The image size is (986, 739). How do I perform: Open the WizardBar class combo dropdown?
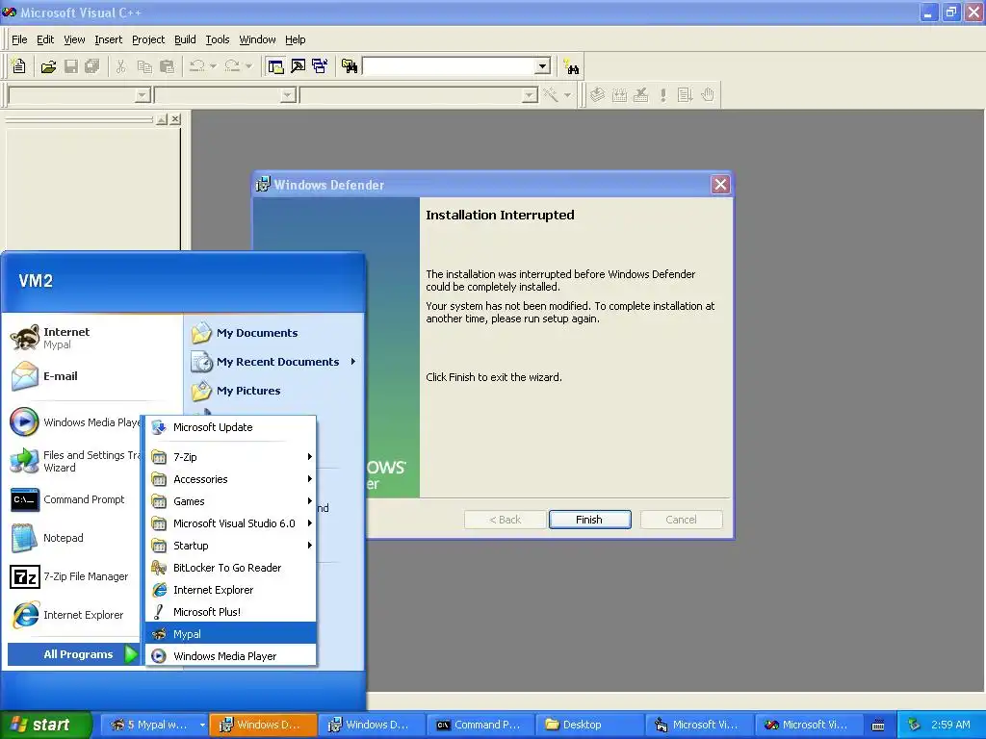(x=143, y=95)
